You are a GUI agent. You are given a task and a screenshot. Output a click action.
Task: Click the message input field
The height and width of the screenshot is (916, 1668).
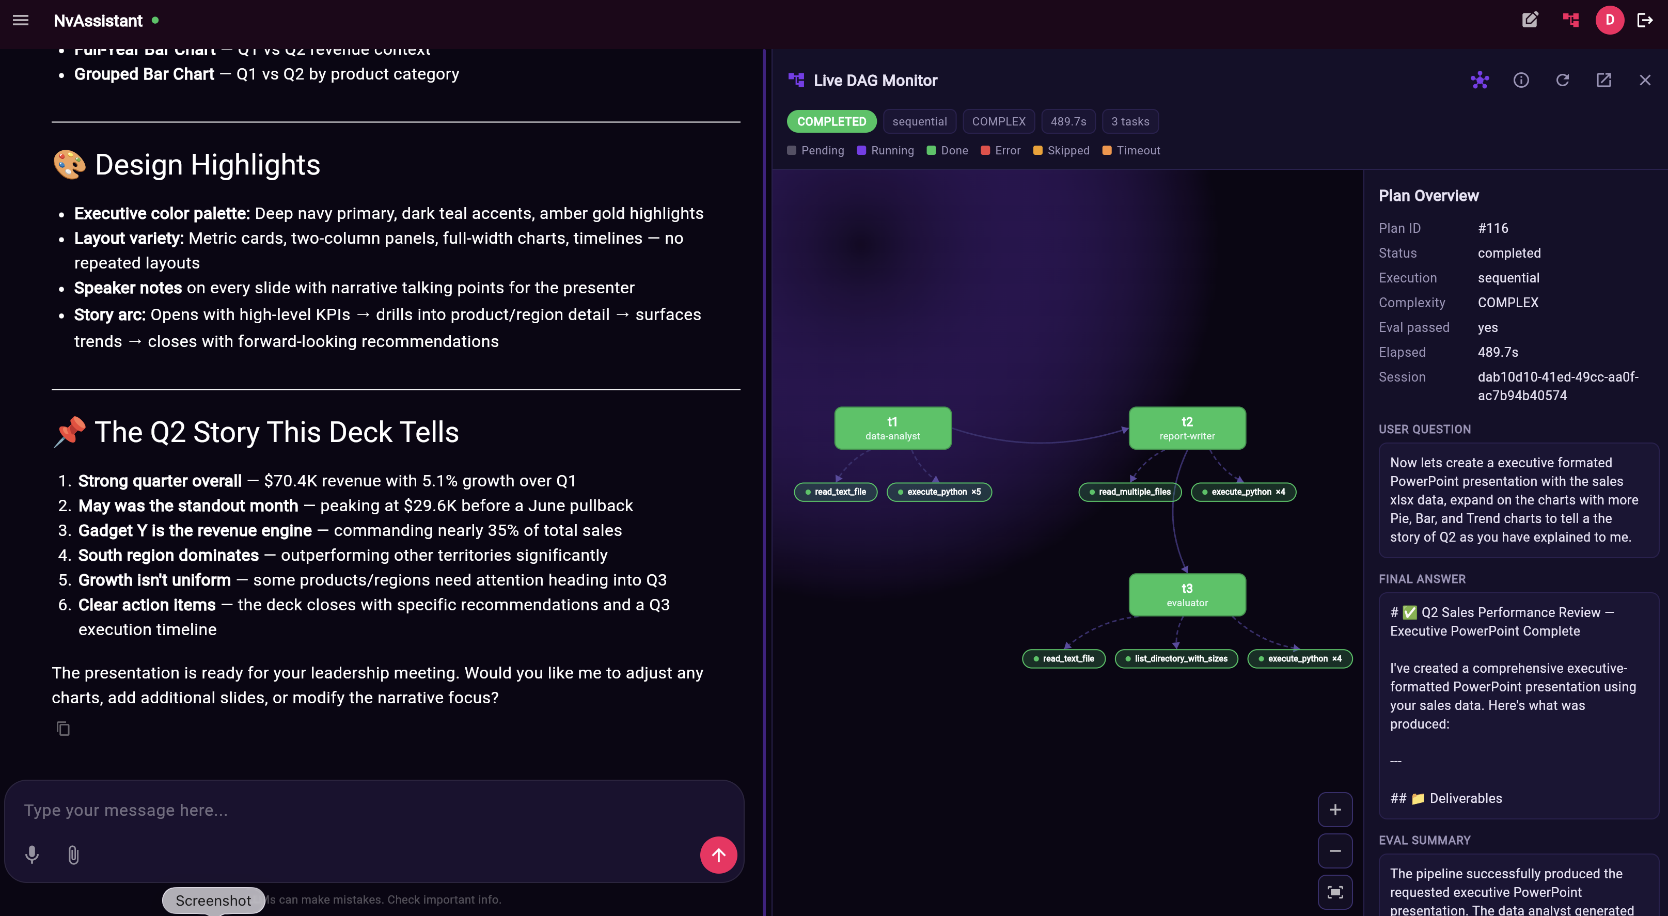(x=373, y=811)
